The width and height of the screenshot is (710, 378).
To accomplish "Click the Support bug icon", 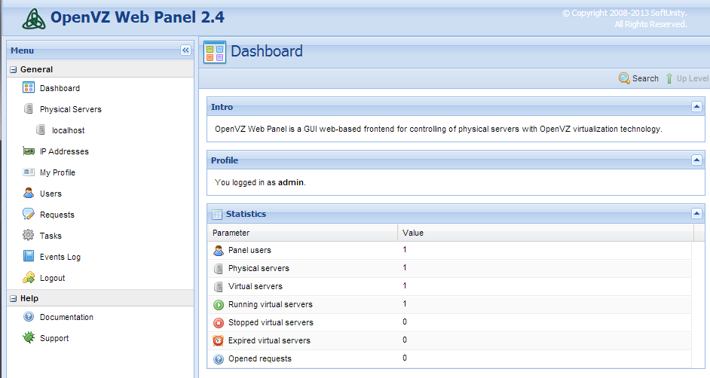I will tap(29, 337).
